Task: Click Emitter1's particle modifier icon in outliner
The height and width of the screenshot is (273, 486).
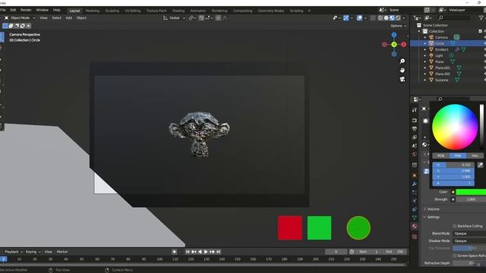Action: tap(457, 49)
